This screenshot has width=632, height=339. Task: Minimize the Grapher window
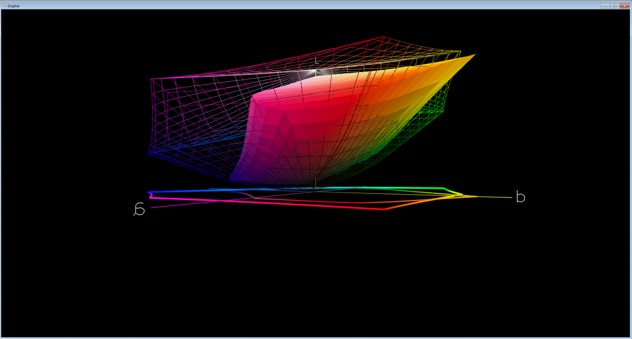point(605,5)
